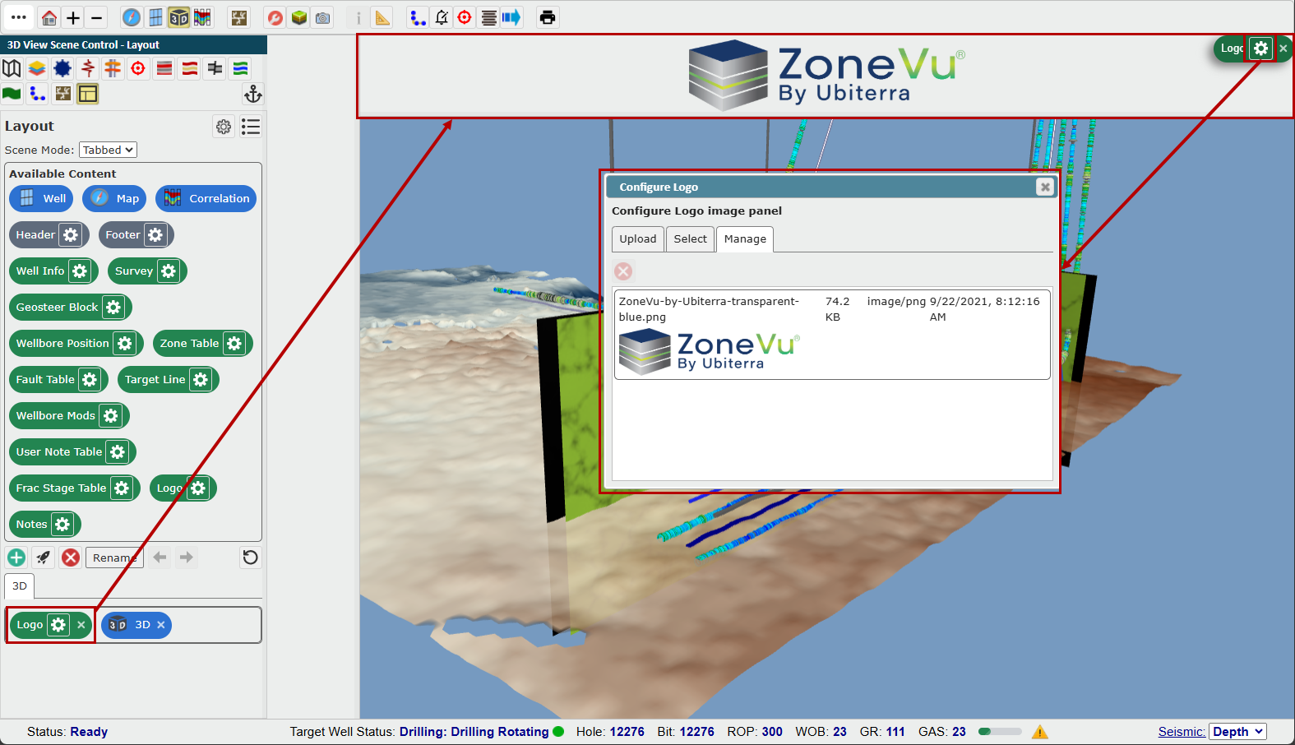Open the folded map icon in Scene Control
Image resolution: width=1295 pixels, height=745 pixels.
click(12, 68)
